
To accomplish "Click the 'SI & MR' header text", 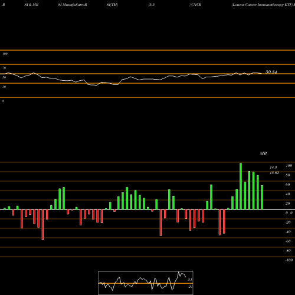I will [31, 5].
